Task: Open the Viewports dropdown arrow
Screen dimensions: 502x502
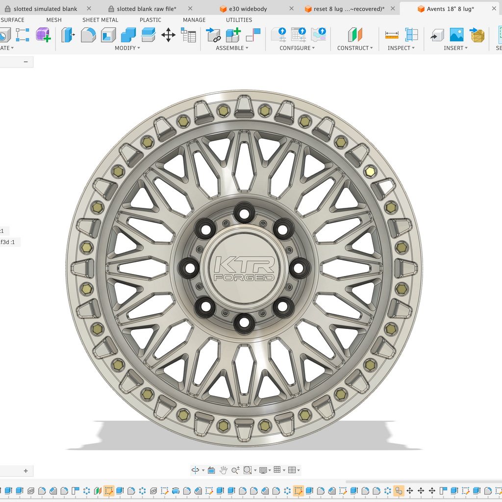Action: pyautogui.click(x=299, y=470)
